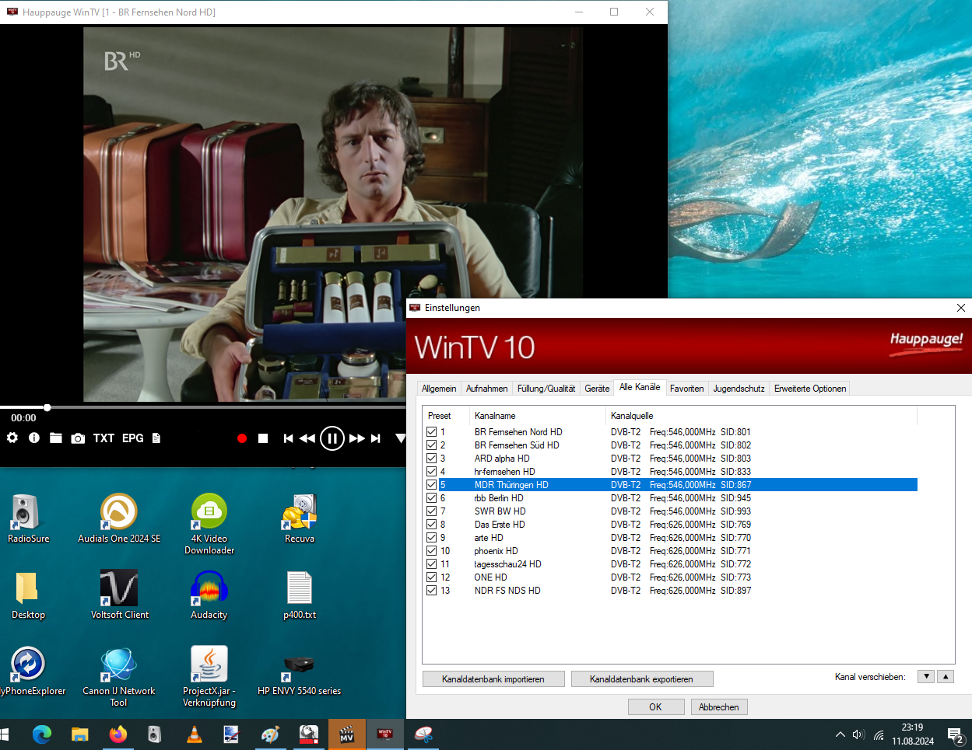Rewind the live TV stream
Viewport: 972px width, 750px height.
(x=307, y=438)
